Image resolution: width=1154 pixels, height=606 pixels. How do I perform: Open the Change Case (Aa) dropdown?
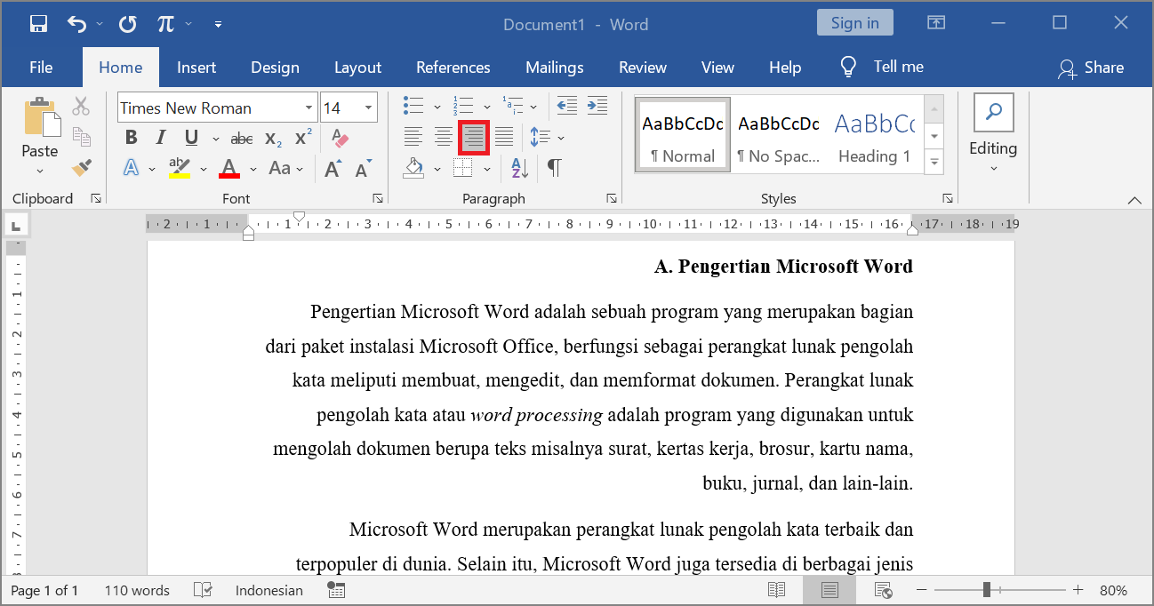pos(286,168)
